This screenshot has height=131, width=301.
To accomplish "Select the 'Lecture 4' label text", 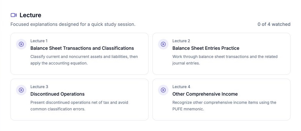I will 181,87.
